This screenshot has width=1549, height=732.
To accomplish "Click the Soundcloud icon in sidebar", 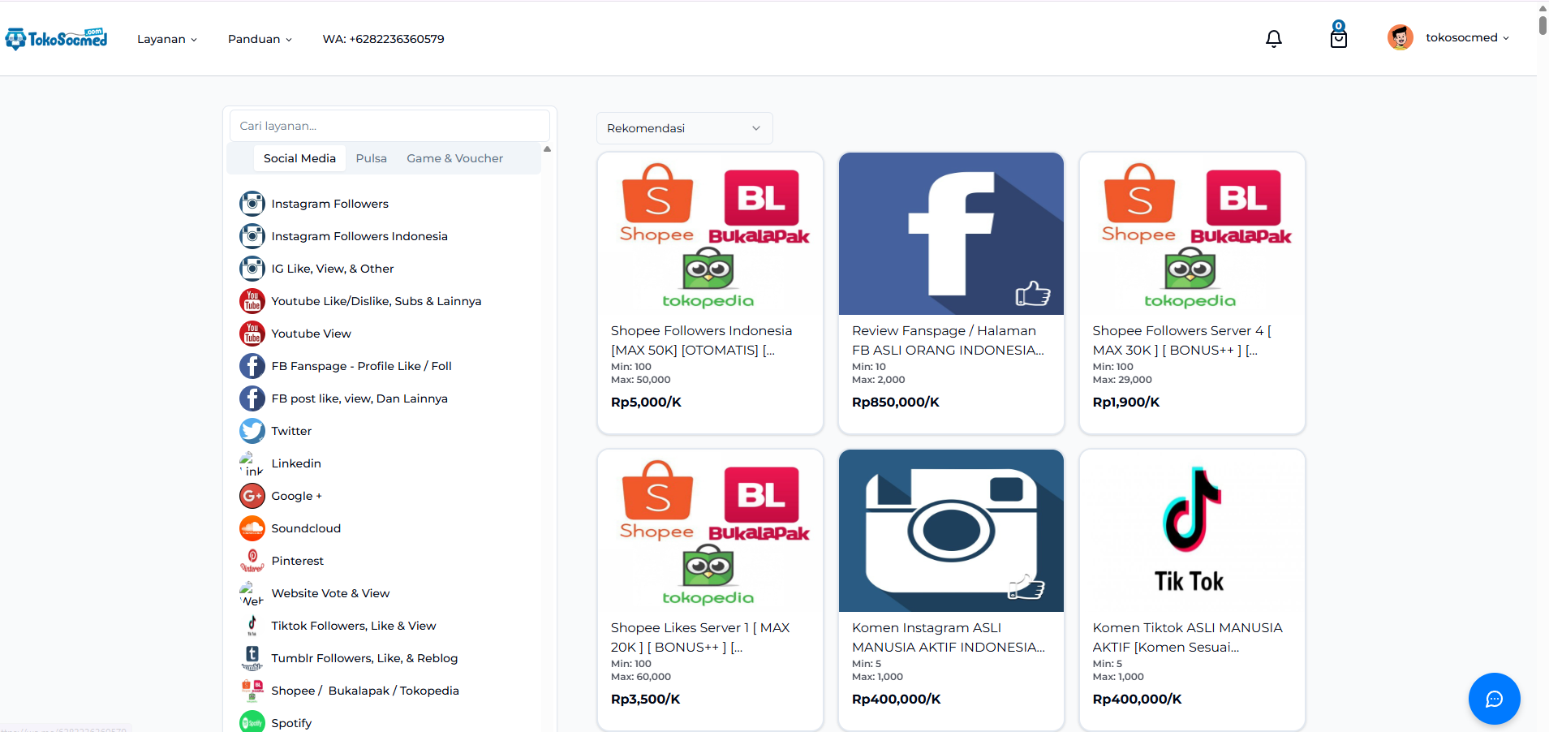I will pyautogui.click(x=252, y=528).
